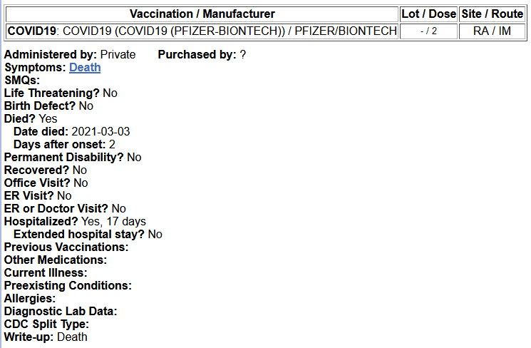Click the Hospitalized 17 days line
Image resolution: width=531 pixels, height=348 pixels.
tap(75, 221)
